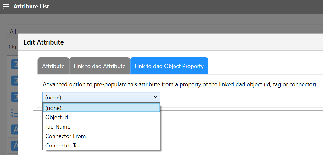Click the Edit Attribute dialog title bar

tap(170, 42)
